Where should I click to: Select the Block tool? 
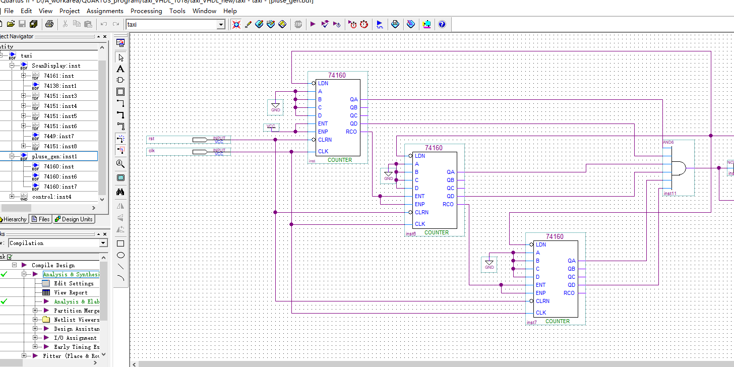pyautogui.click(x=120, y=92)
